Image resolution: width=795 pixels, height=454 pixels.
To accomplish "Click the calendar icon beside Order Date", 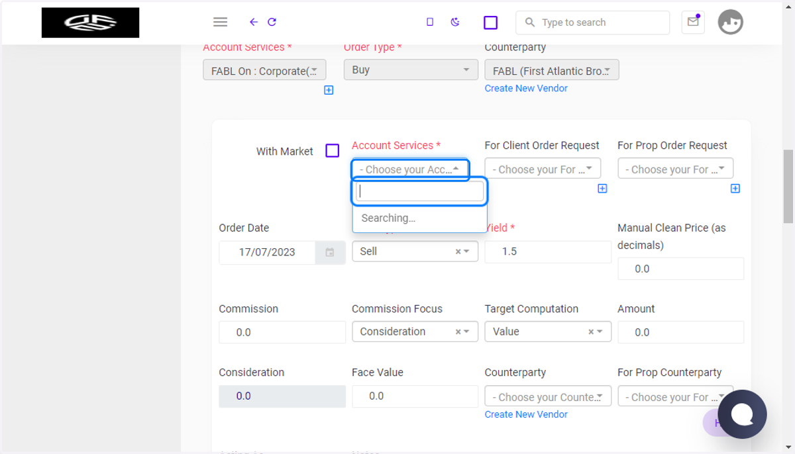I will coord(330,252).
